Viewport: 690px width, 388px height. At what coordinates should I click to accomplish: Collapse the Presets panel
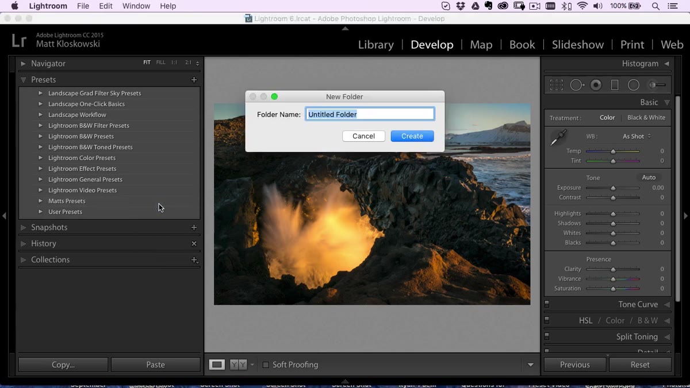pyautogui.click(x=23, y=80)
